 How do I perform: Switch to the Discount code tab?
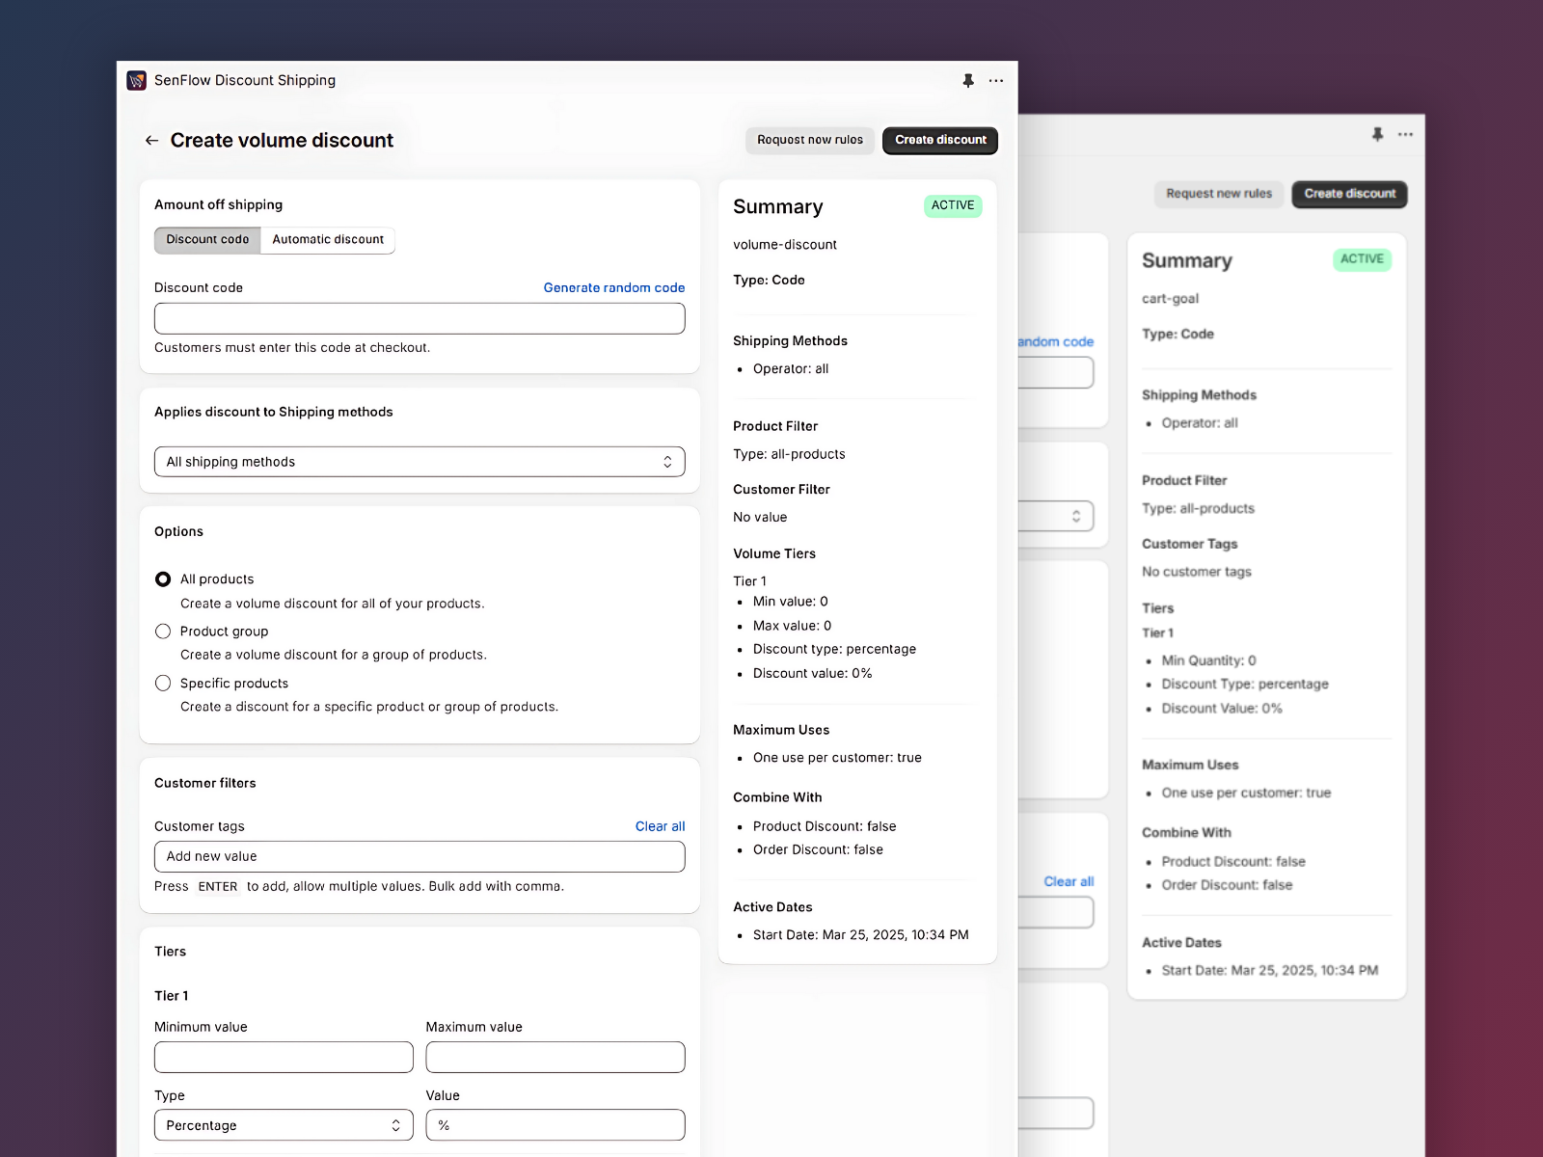[x=207, y=240]
